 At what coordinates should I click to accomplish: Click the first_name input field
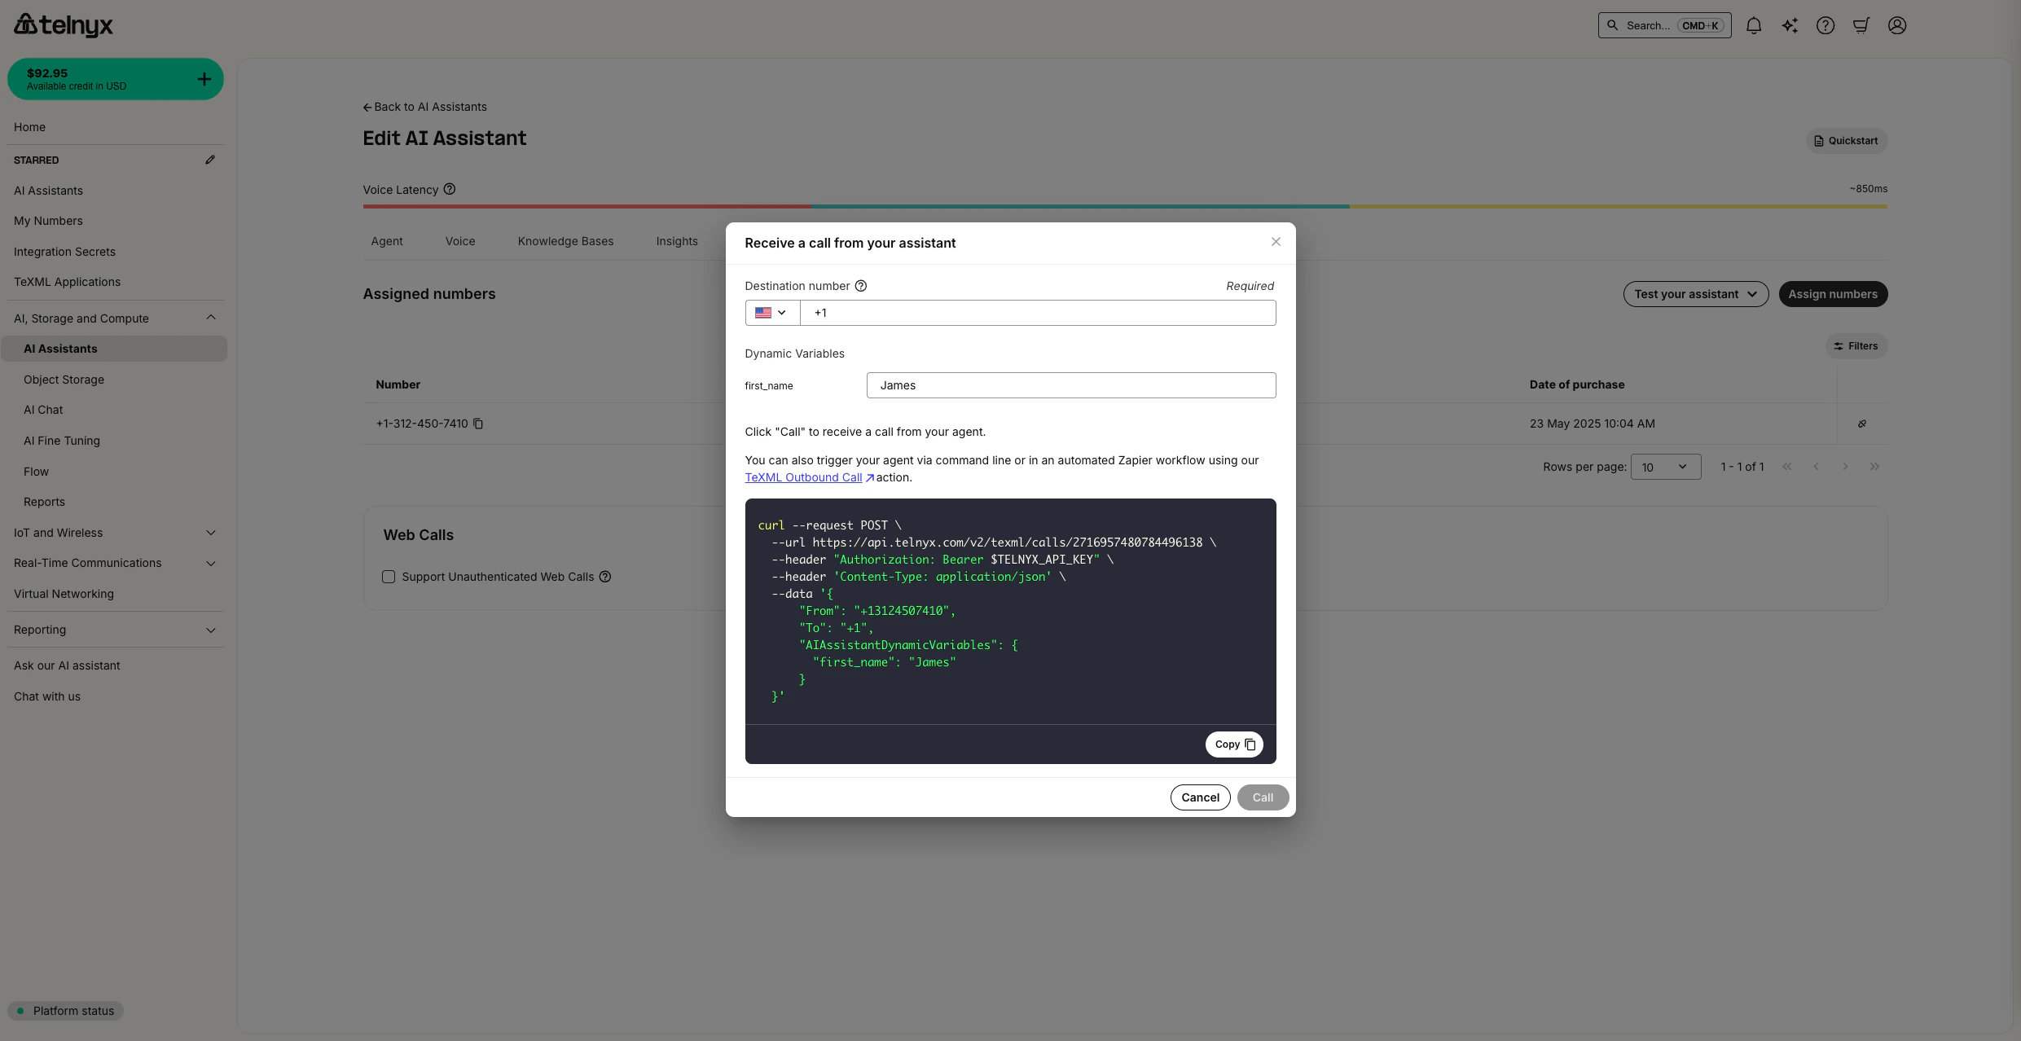point(1070,385)
